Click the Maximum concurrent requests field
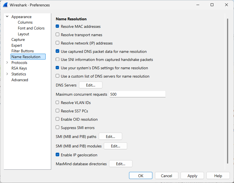The image size is (234, 183). (137, 94)
